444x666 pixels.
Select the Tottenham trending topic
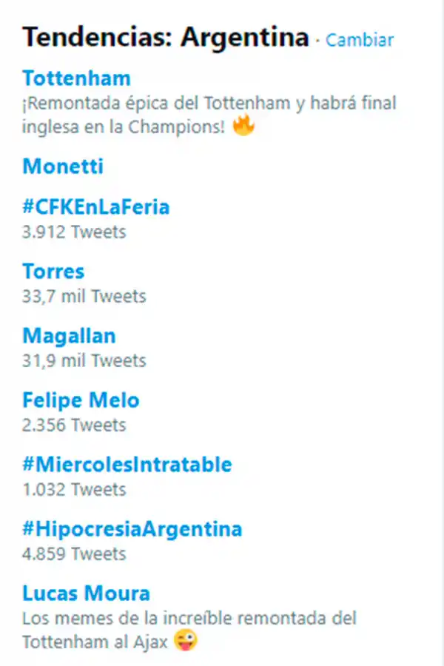point(77,78)
